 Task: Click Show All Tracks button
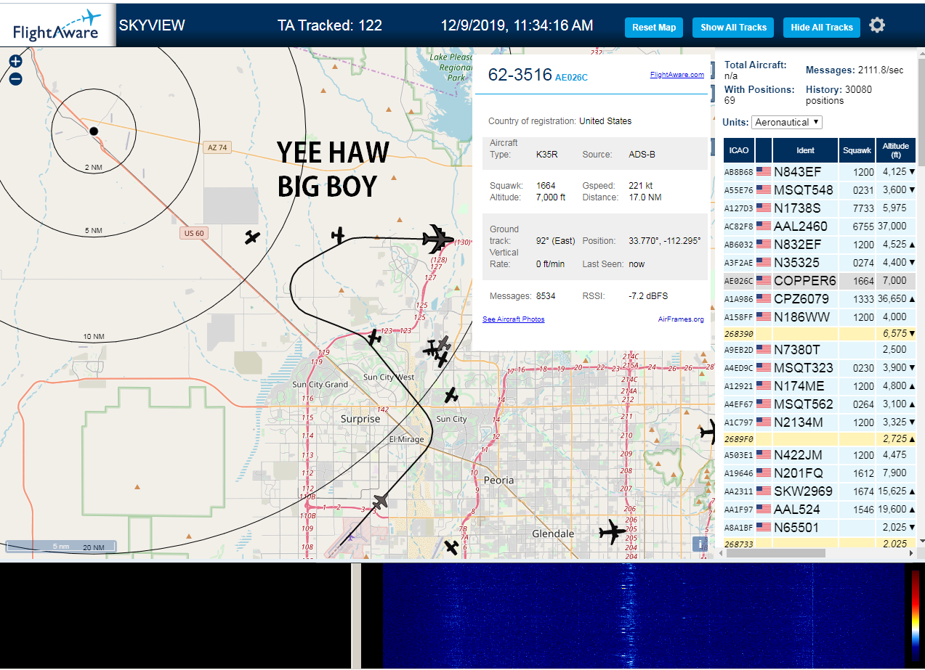(733, 28)
